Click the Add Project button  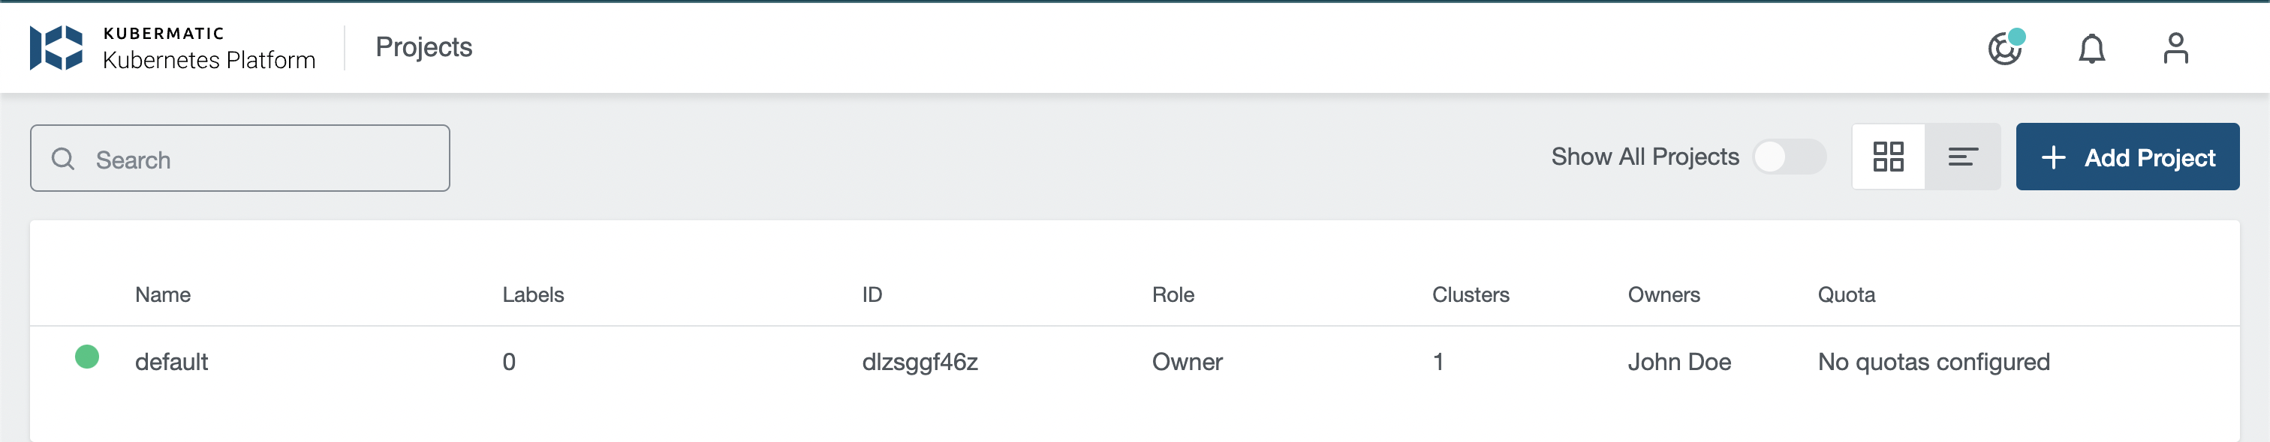(x=2127, y=157)
